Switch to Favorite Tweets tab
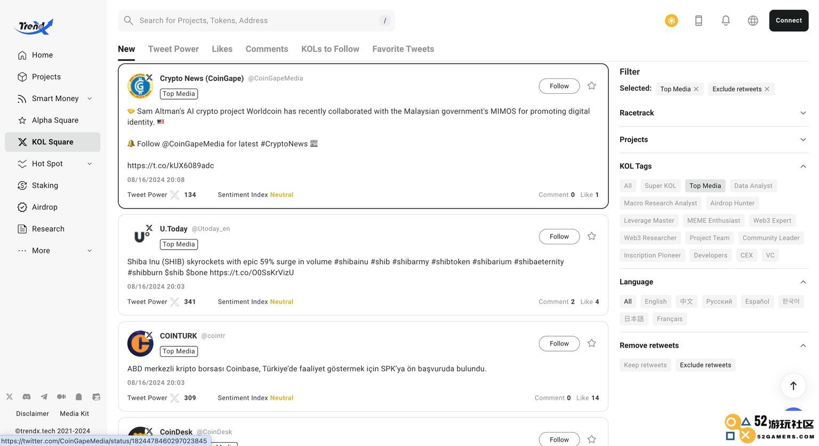 click(x=403, y=49)
